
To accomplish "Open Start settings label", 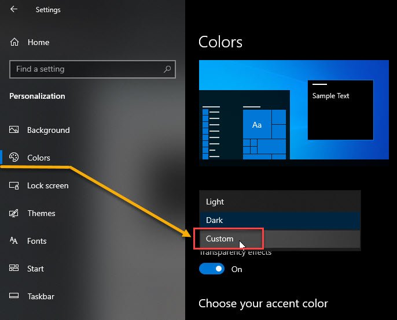I will pyautogui.click(x=35, y=269).
